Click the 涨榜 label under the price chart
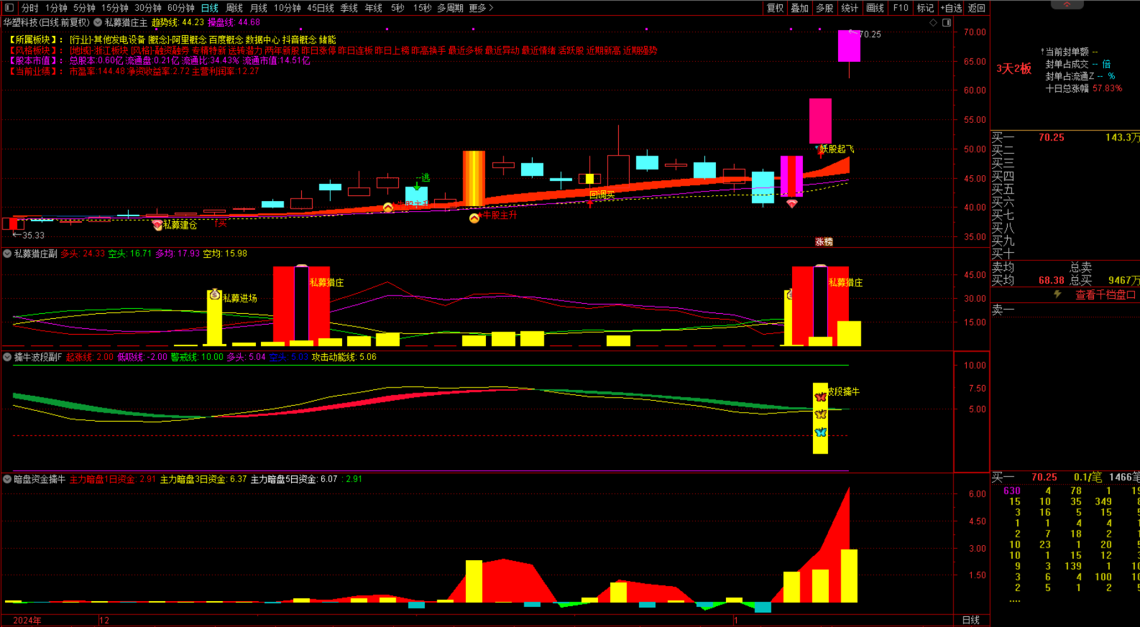The width and height of the screenshot is (1140, 627). coord(824,242)
